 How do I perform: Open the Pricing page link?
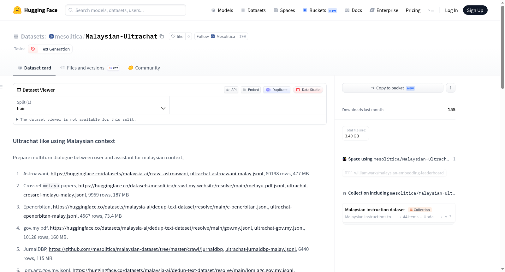[x=413, y=10]
